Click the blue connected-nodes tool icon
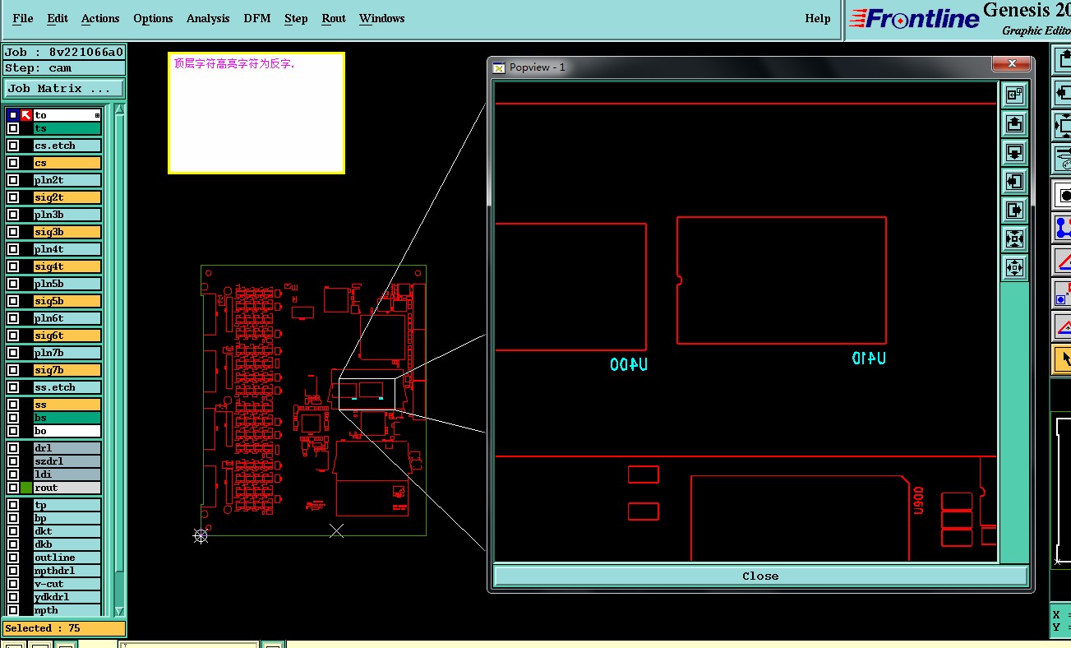The height and width of the screenshot is (648, 1071). point(1064,226)
